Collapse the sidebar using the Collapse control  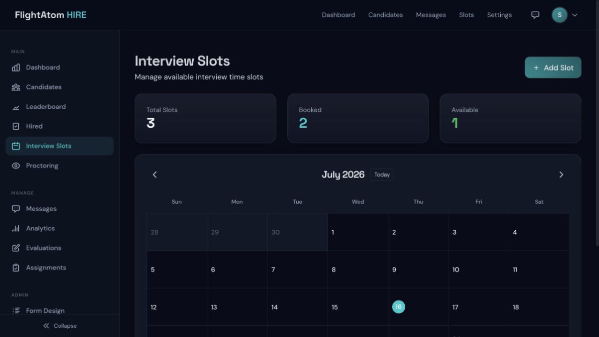(59, 326)
